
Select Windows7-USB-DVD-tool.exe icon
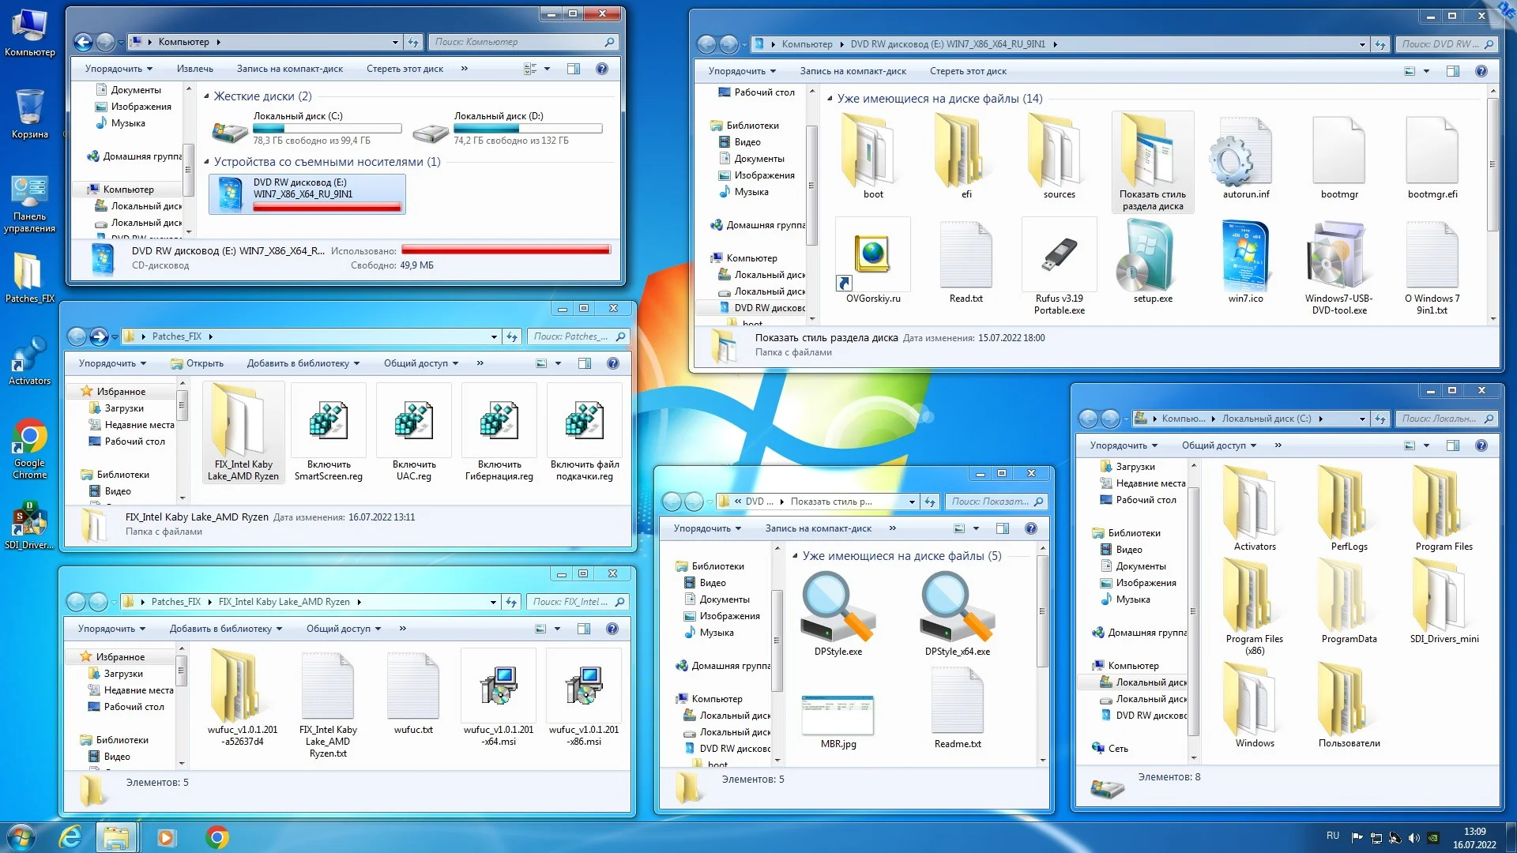coord(1338,254)
